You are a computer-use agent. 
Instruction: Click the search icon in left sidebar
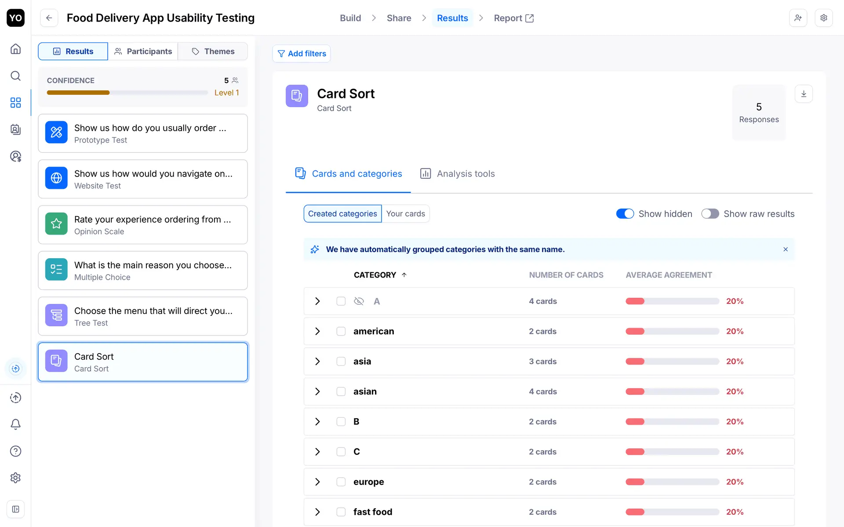click(x=15, y=76)
